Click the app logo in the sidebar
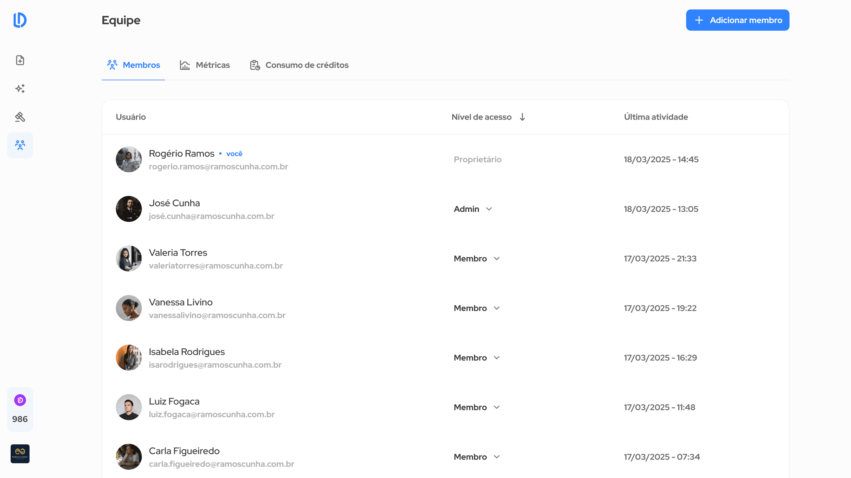The height and width of the screenshot is (478, 851). [x=20, y=20]
